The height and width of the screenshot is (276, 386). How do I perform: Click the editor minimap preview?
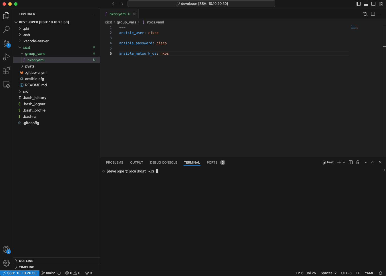pos(354,27)
